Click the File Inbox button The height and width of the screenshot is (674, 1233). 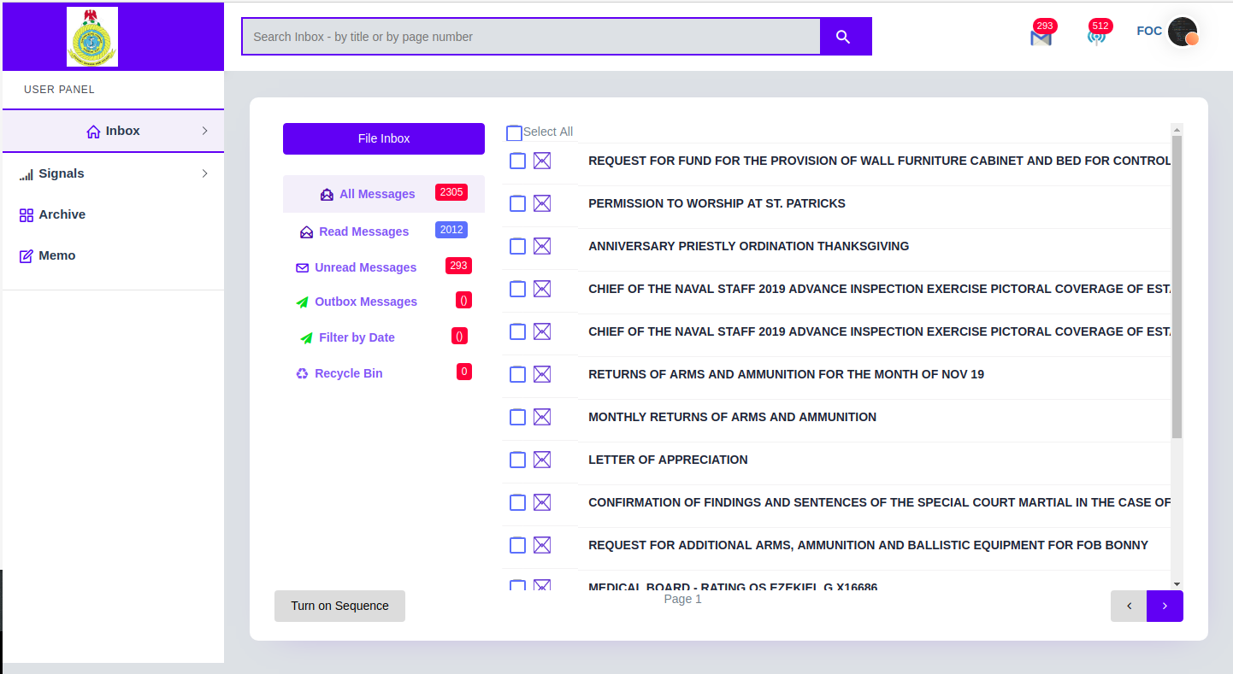point(384,138)
